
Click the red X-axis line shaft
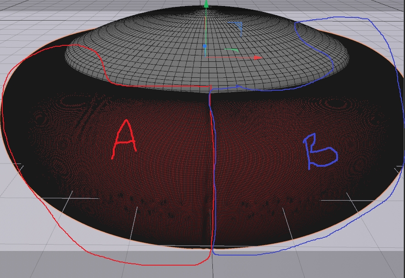229,58
